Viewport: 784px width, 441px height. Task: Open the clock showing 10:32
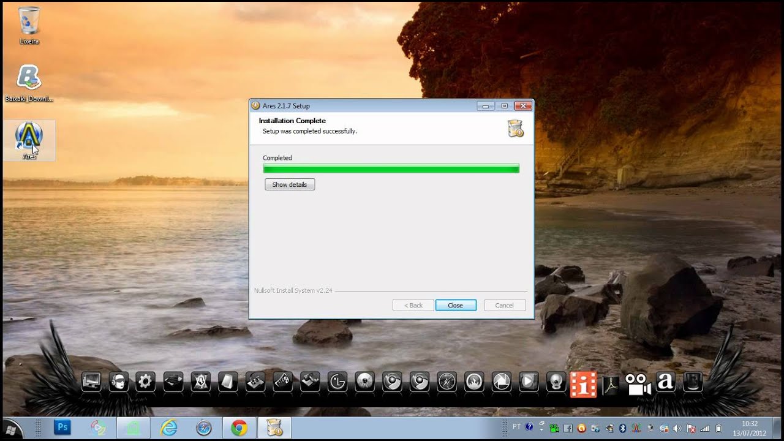pyautogui.click(x=750, y=428)
